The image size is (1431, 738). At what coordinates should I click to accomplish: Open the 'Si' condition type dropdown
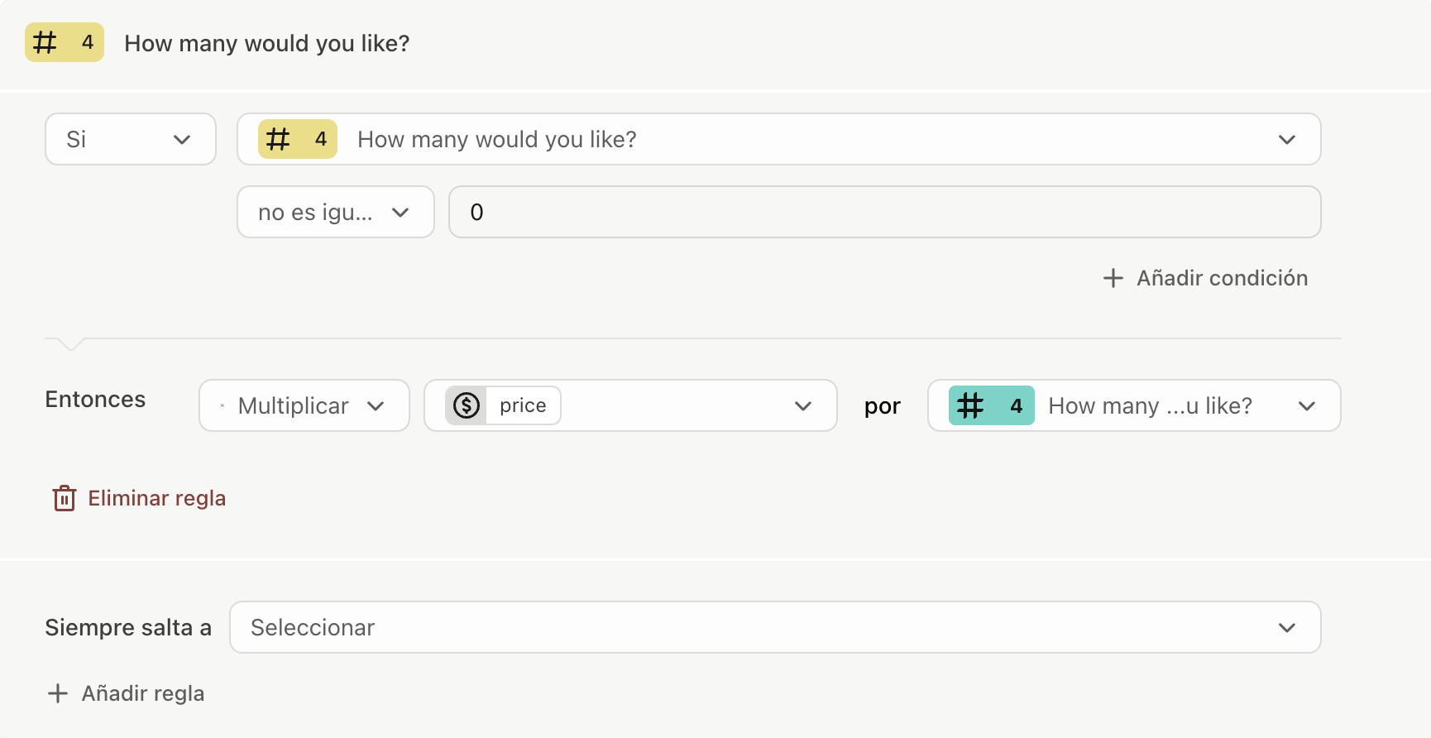pyautogui.click(x=130, y=139)
